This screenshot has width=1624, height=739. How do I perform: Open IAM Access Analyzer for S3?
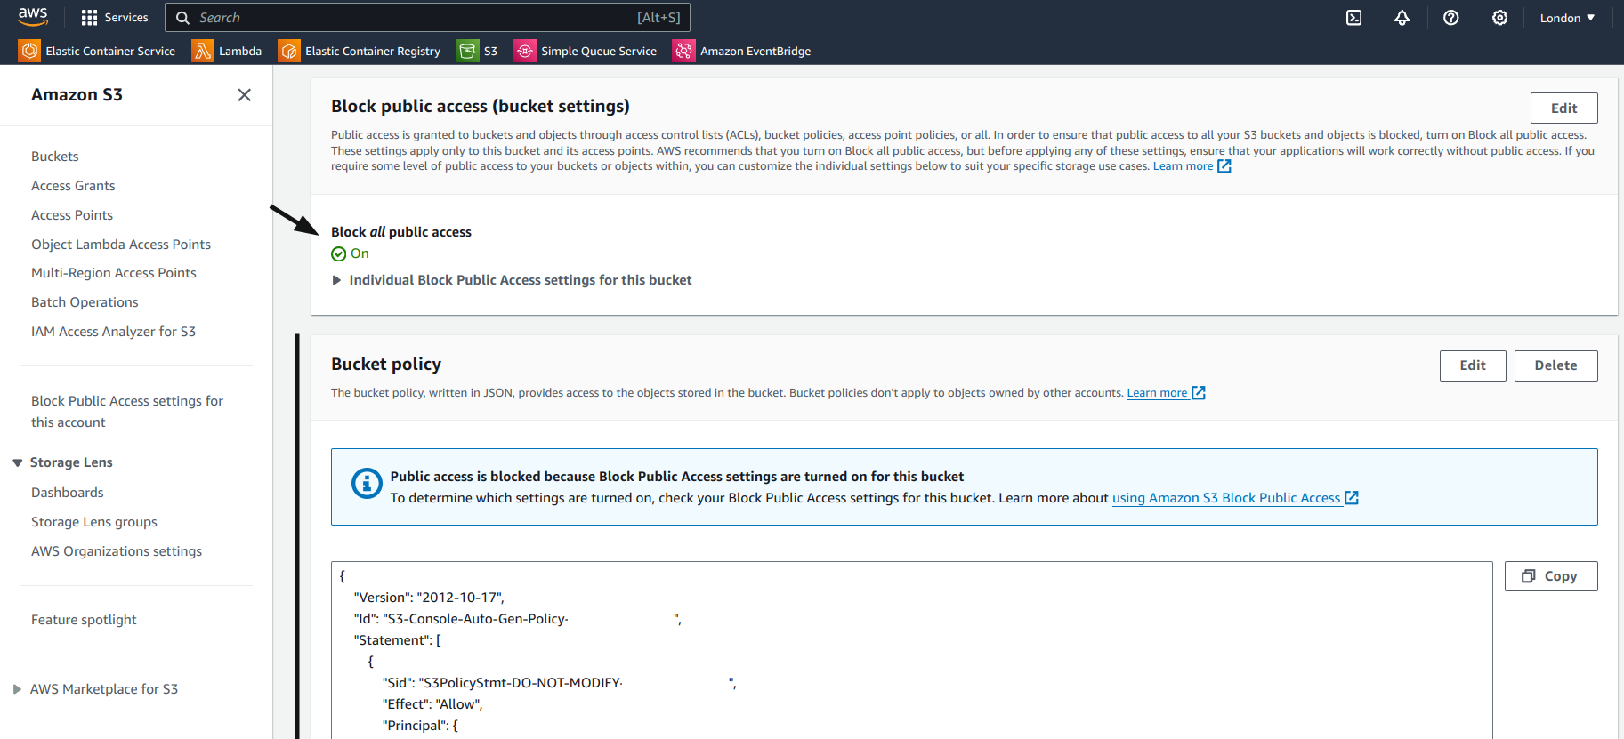113,332
